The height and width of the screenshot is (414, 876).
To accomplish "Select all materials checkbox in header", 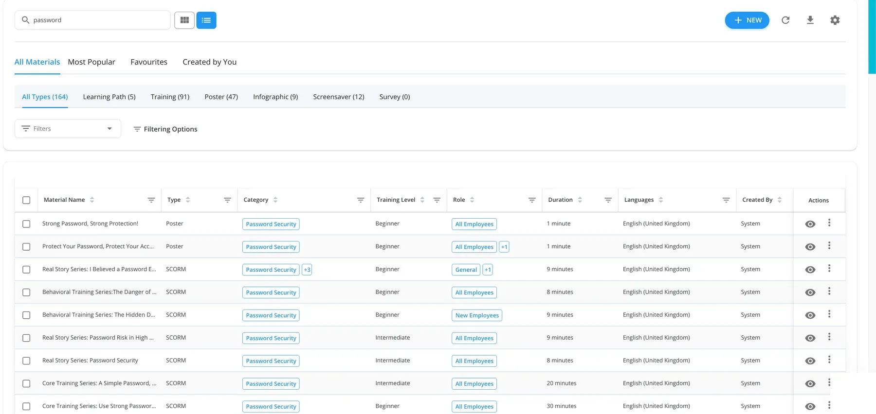I will tap(26, 200).
